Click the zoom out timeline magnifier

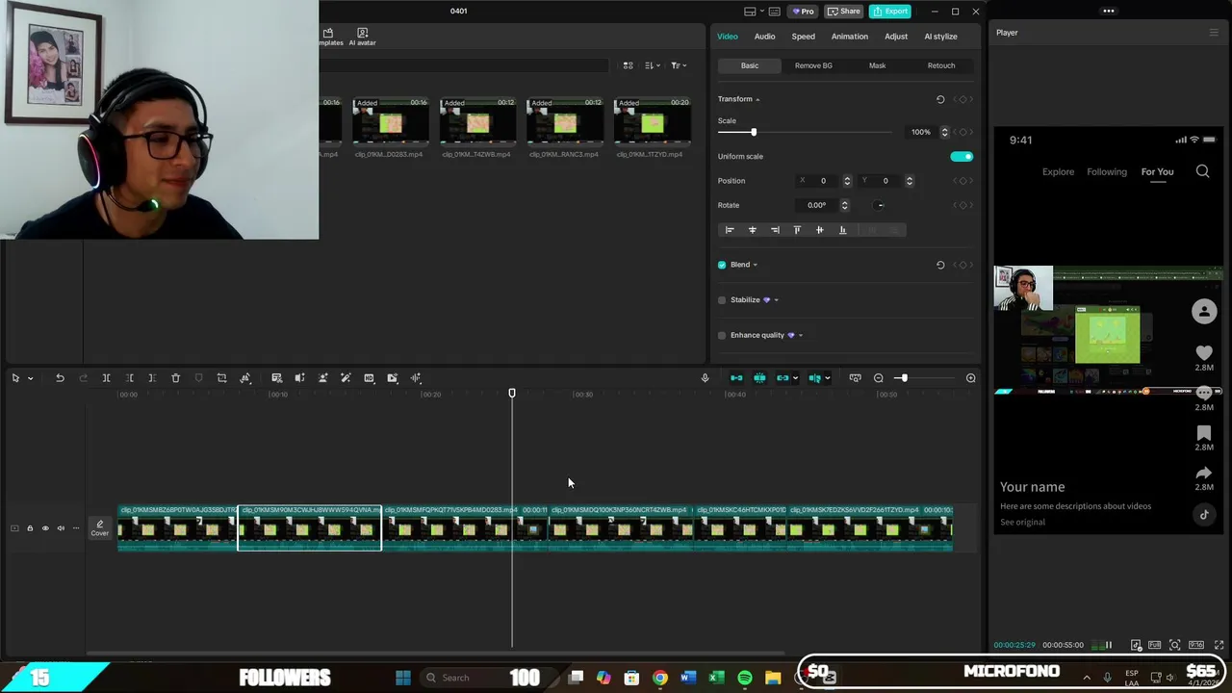[879, 378]
